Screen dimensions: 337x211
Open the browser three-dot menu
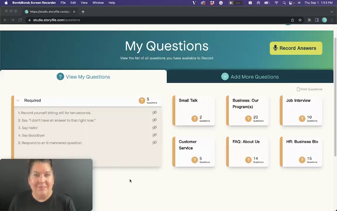[332, 20]
